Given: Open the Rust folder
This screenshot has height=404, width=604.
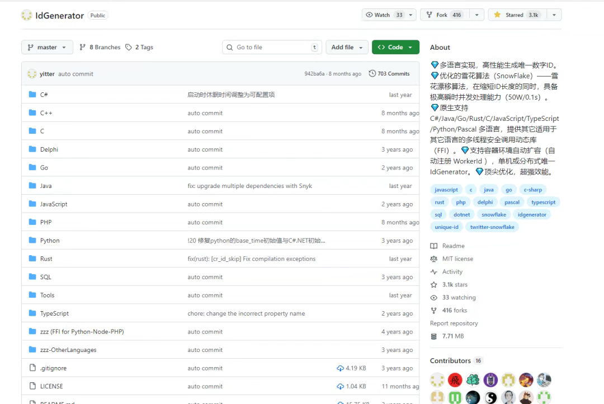Looking at the screenshot, I should click(46, 259).
